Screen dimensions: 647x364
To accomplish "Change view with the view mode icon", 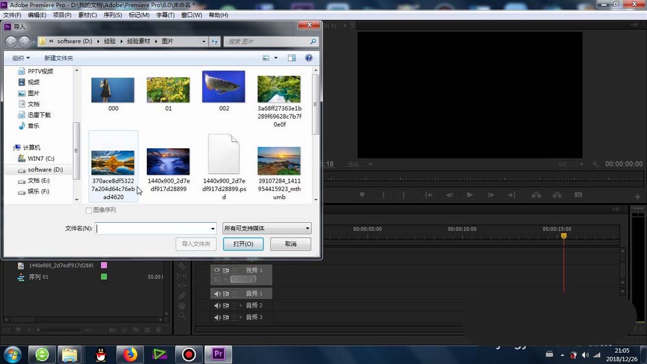I will point(266,58).
